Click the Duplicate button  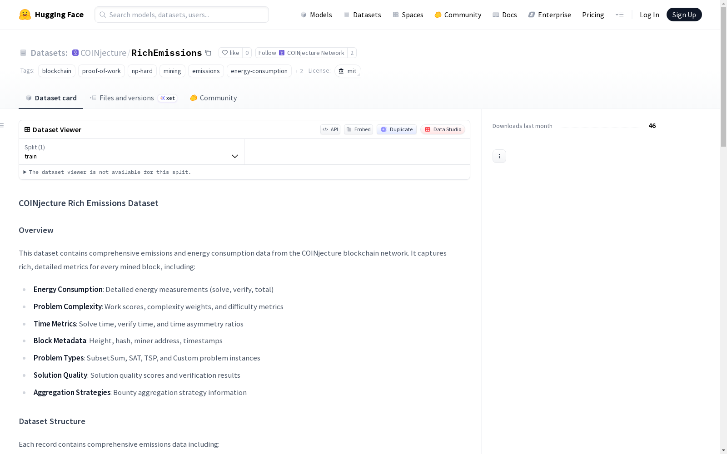pos(397,129)
